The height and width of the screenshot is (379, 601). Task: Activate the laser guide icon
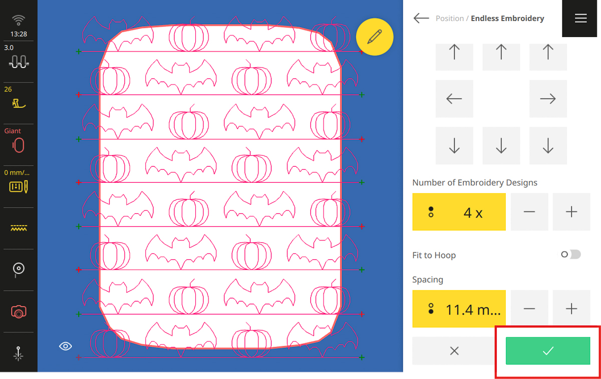[x=18, y=354]
